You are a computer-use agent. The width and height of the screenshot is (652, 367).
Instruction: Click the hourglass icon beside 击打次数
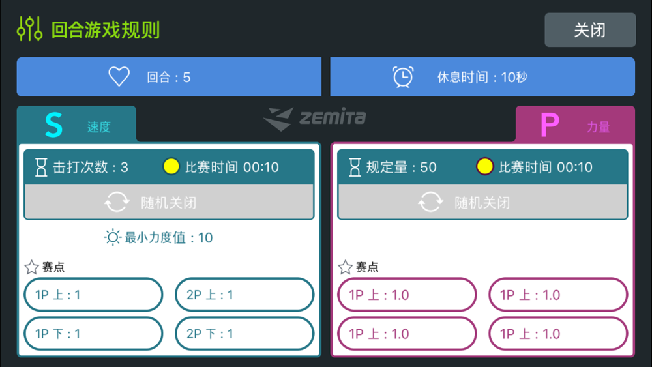coord(40,167)
